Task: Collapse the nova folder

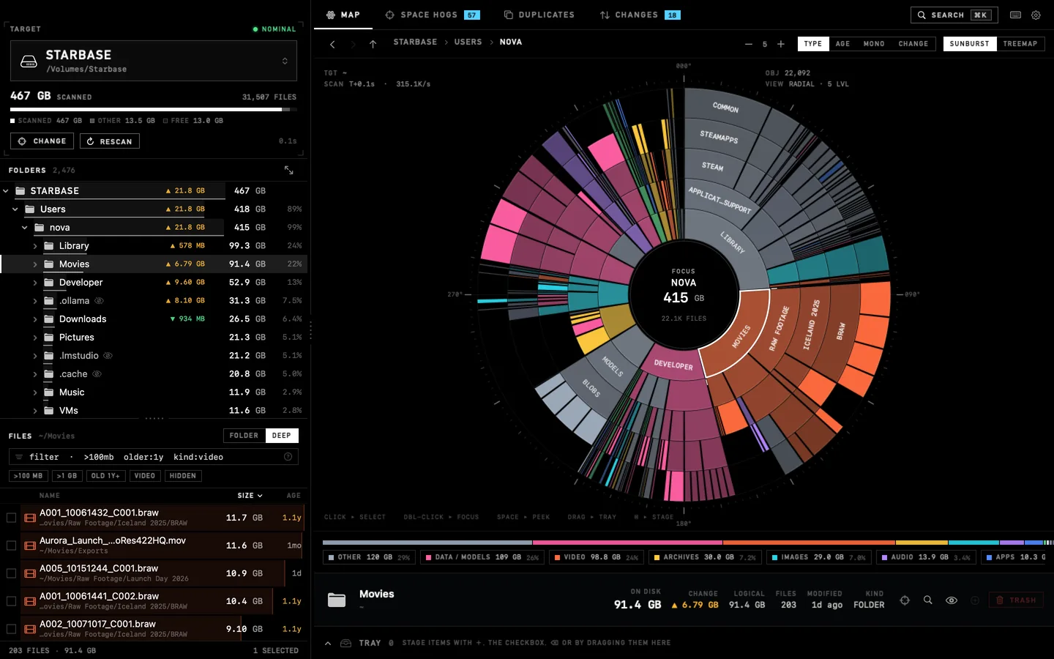Action: [25, 228]
